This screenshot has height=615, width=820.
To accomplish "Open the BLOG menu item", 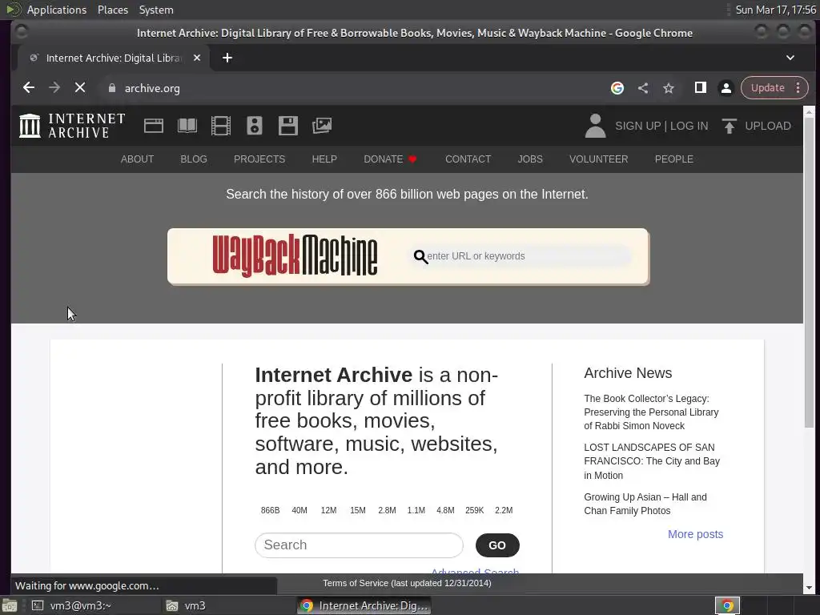I will point(194,159).
